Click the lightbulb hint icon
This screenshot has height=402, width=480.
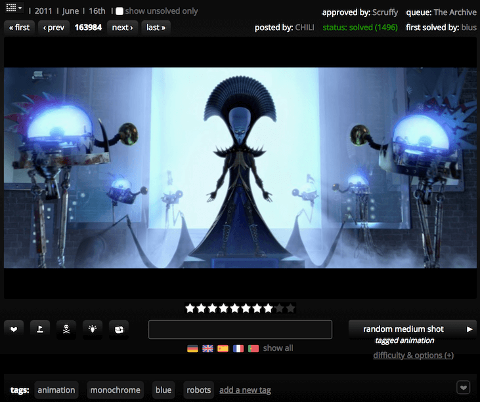[x=93, y=329]
